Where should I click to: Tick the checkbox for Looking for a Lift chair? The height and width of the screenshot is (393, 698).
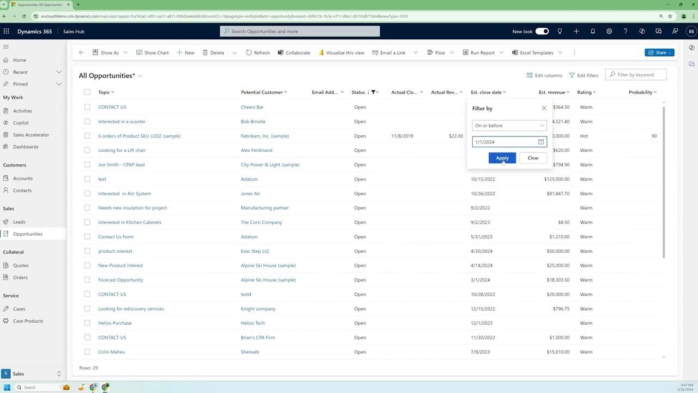(87, 150)
